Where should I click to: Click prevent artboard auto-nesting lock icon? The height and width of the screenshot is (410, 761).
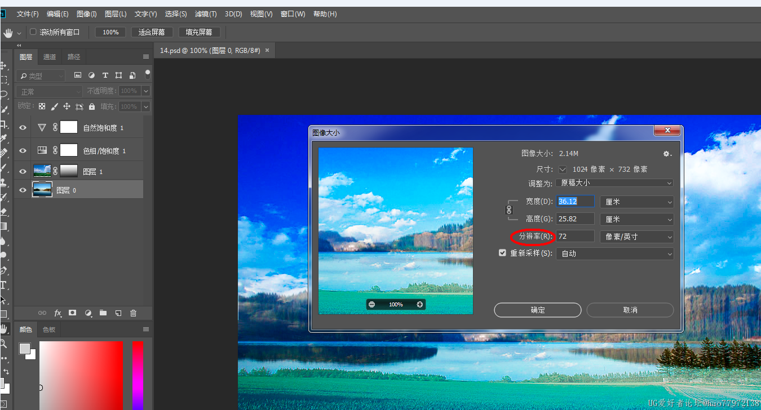pos(79,106)
